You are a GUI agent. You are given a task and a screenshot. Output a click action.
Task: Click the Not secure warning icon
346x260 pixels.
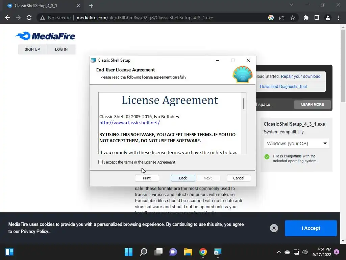[x=43, y=18]
